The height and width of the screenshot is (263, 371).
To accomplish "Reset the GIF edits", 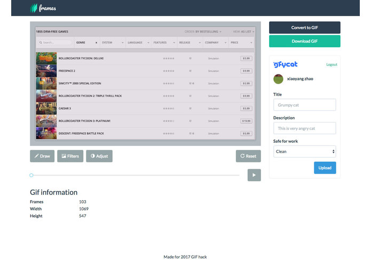I will point(248,156).
